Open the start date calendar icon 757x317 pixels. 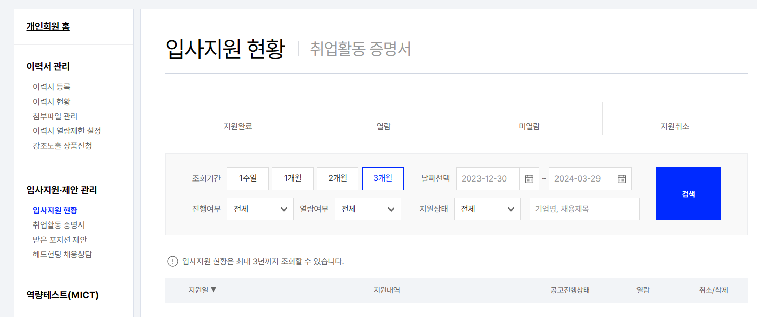[x=529, y=178]
